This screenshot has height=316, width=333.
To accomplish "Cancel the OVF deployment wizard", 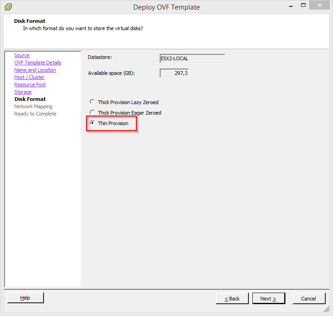I will (x=308, y=299).
